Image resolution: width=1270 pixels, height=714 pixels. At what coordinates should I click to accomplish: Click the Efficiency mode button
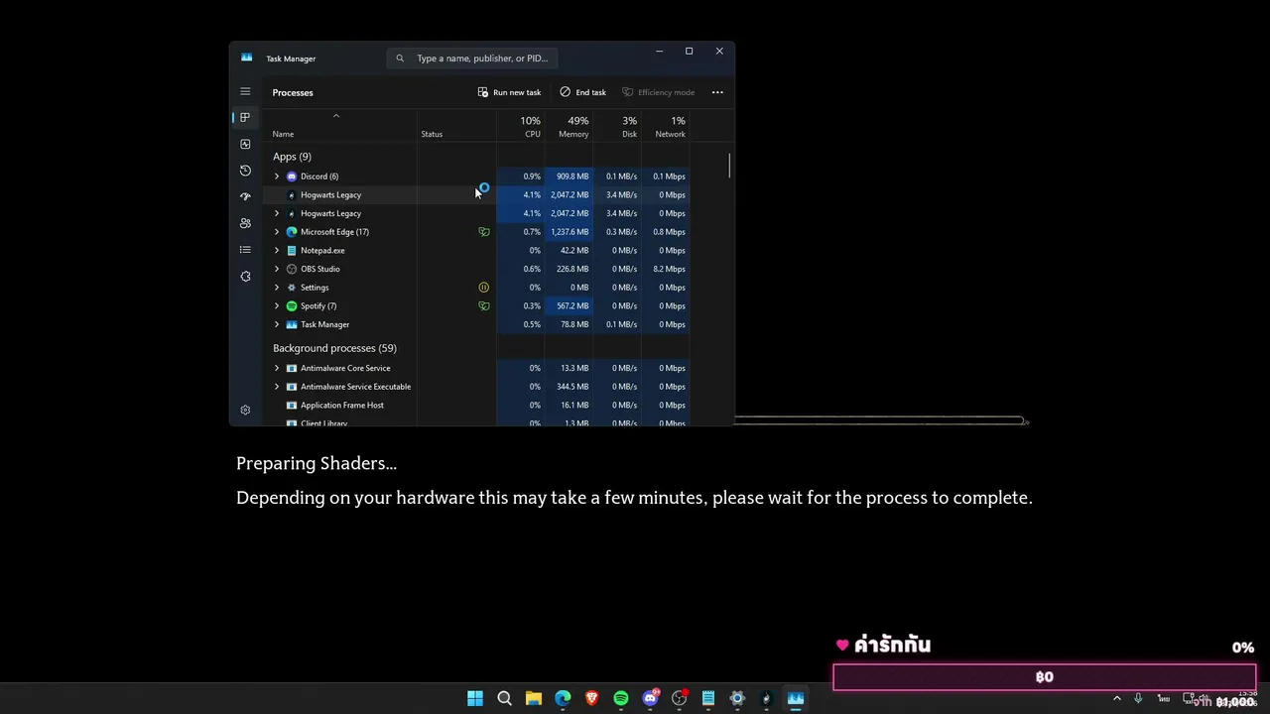(659, 92)
